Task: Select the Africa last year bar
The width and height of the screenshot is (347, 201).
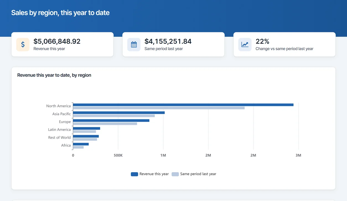Action: point(78,147)
